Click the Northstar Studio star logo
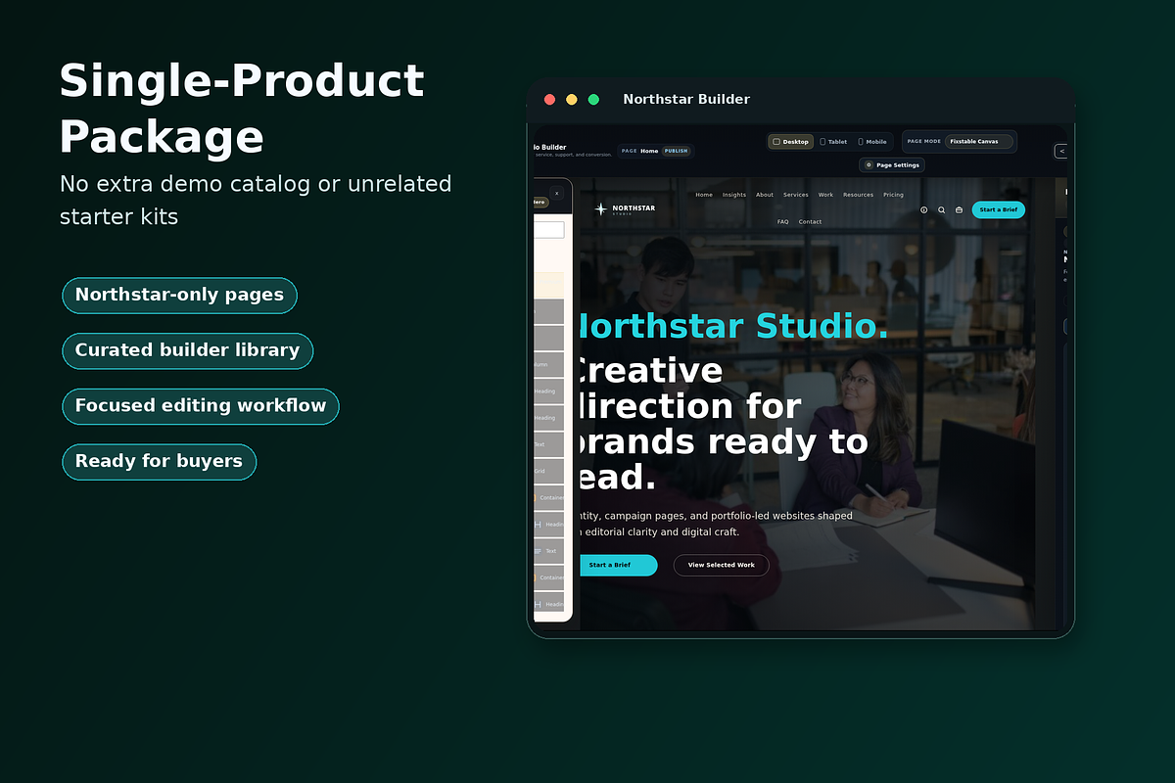This screenshot has height=783, width=1175. 601,208
